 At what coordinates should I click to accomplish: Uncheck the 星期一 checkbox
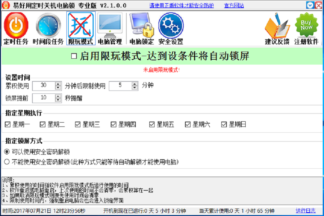[8, 124]
